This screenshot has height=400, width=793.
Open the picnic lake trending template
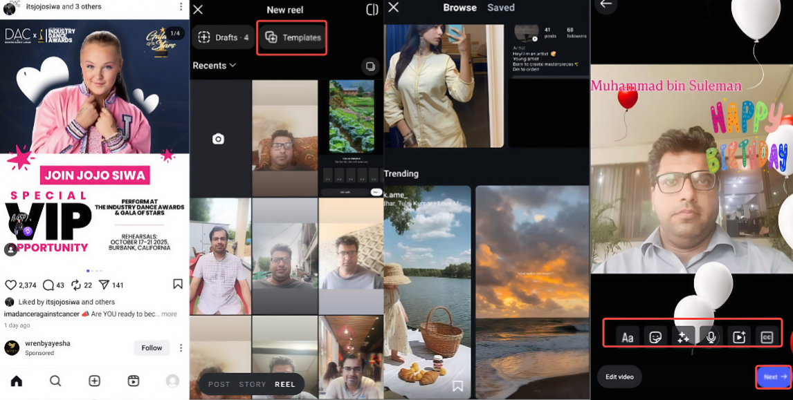(428, 292)
